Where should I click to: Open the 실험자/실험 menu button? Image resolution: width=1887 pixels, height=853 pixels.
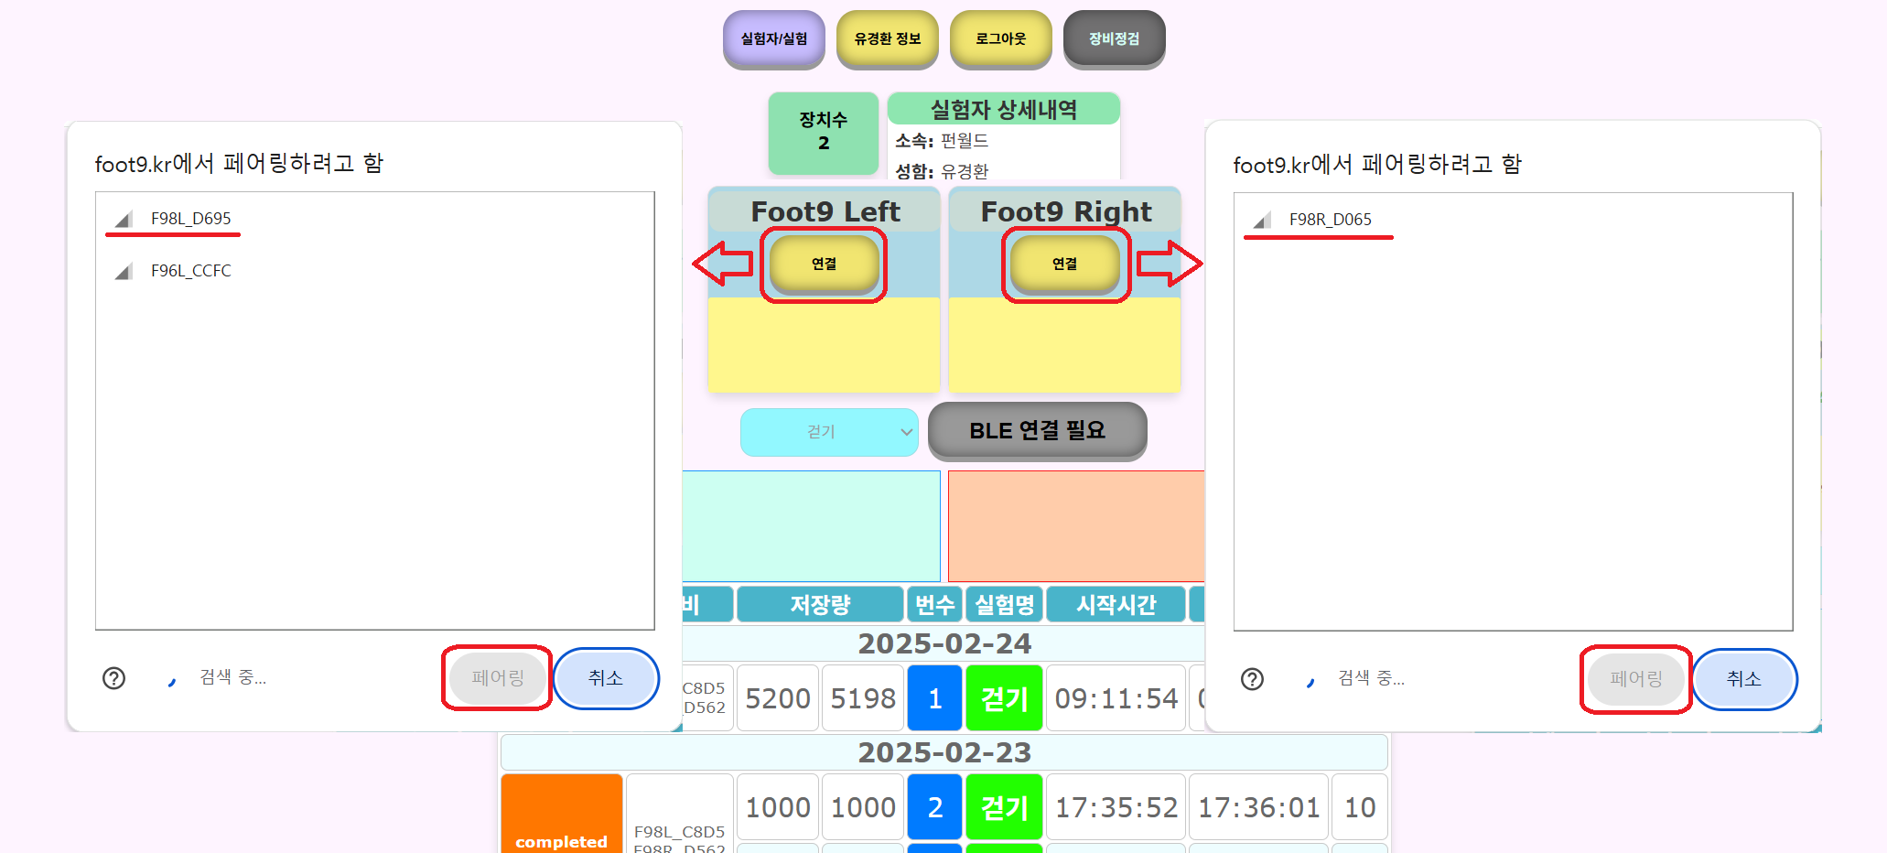click(773, 38)
